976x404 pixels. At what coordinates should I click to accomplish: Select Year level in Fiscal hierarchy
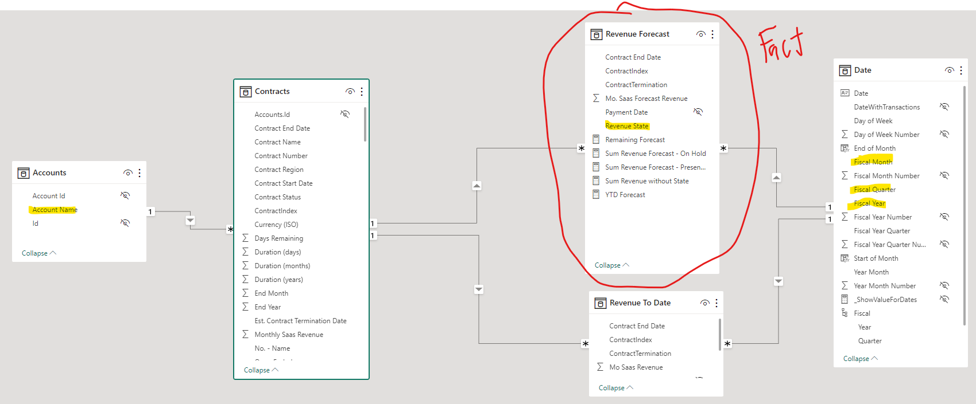865,327
